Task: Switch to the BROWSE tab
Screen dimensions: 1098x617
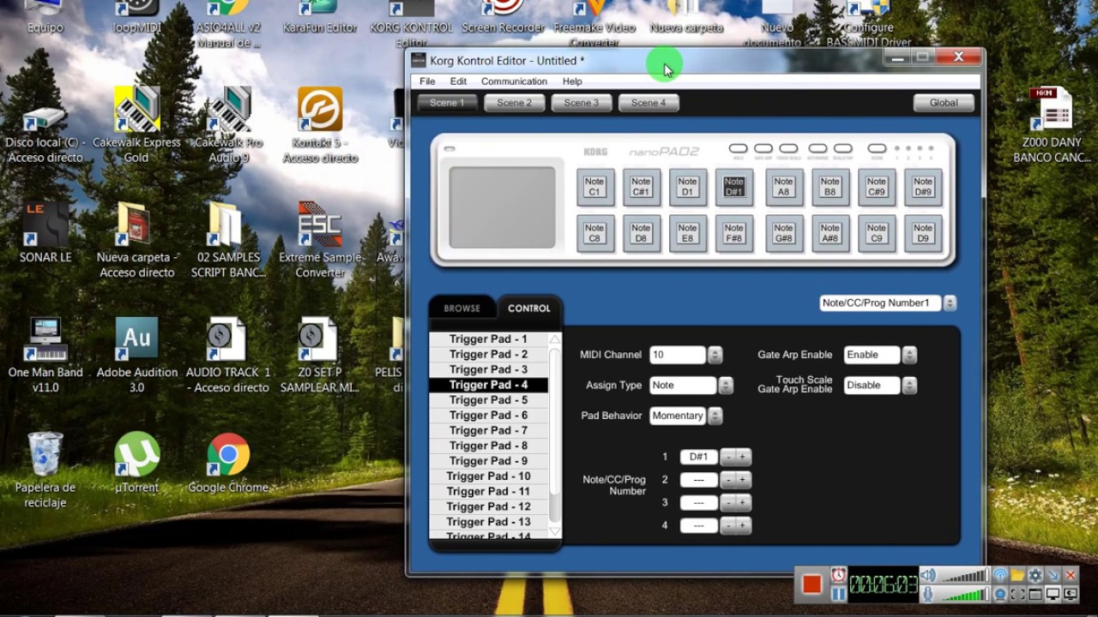Action: pos(462,308)
